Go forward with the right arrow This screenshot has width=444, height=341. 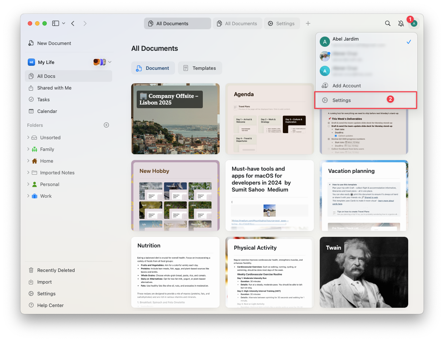[x=85, y=23]
